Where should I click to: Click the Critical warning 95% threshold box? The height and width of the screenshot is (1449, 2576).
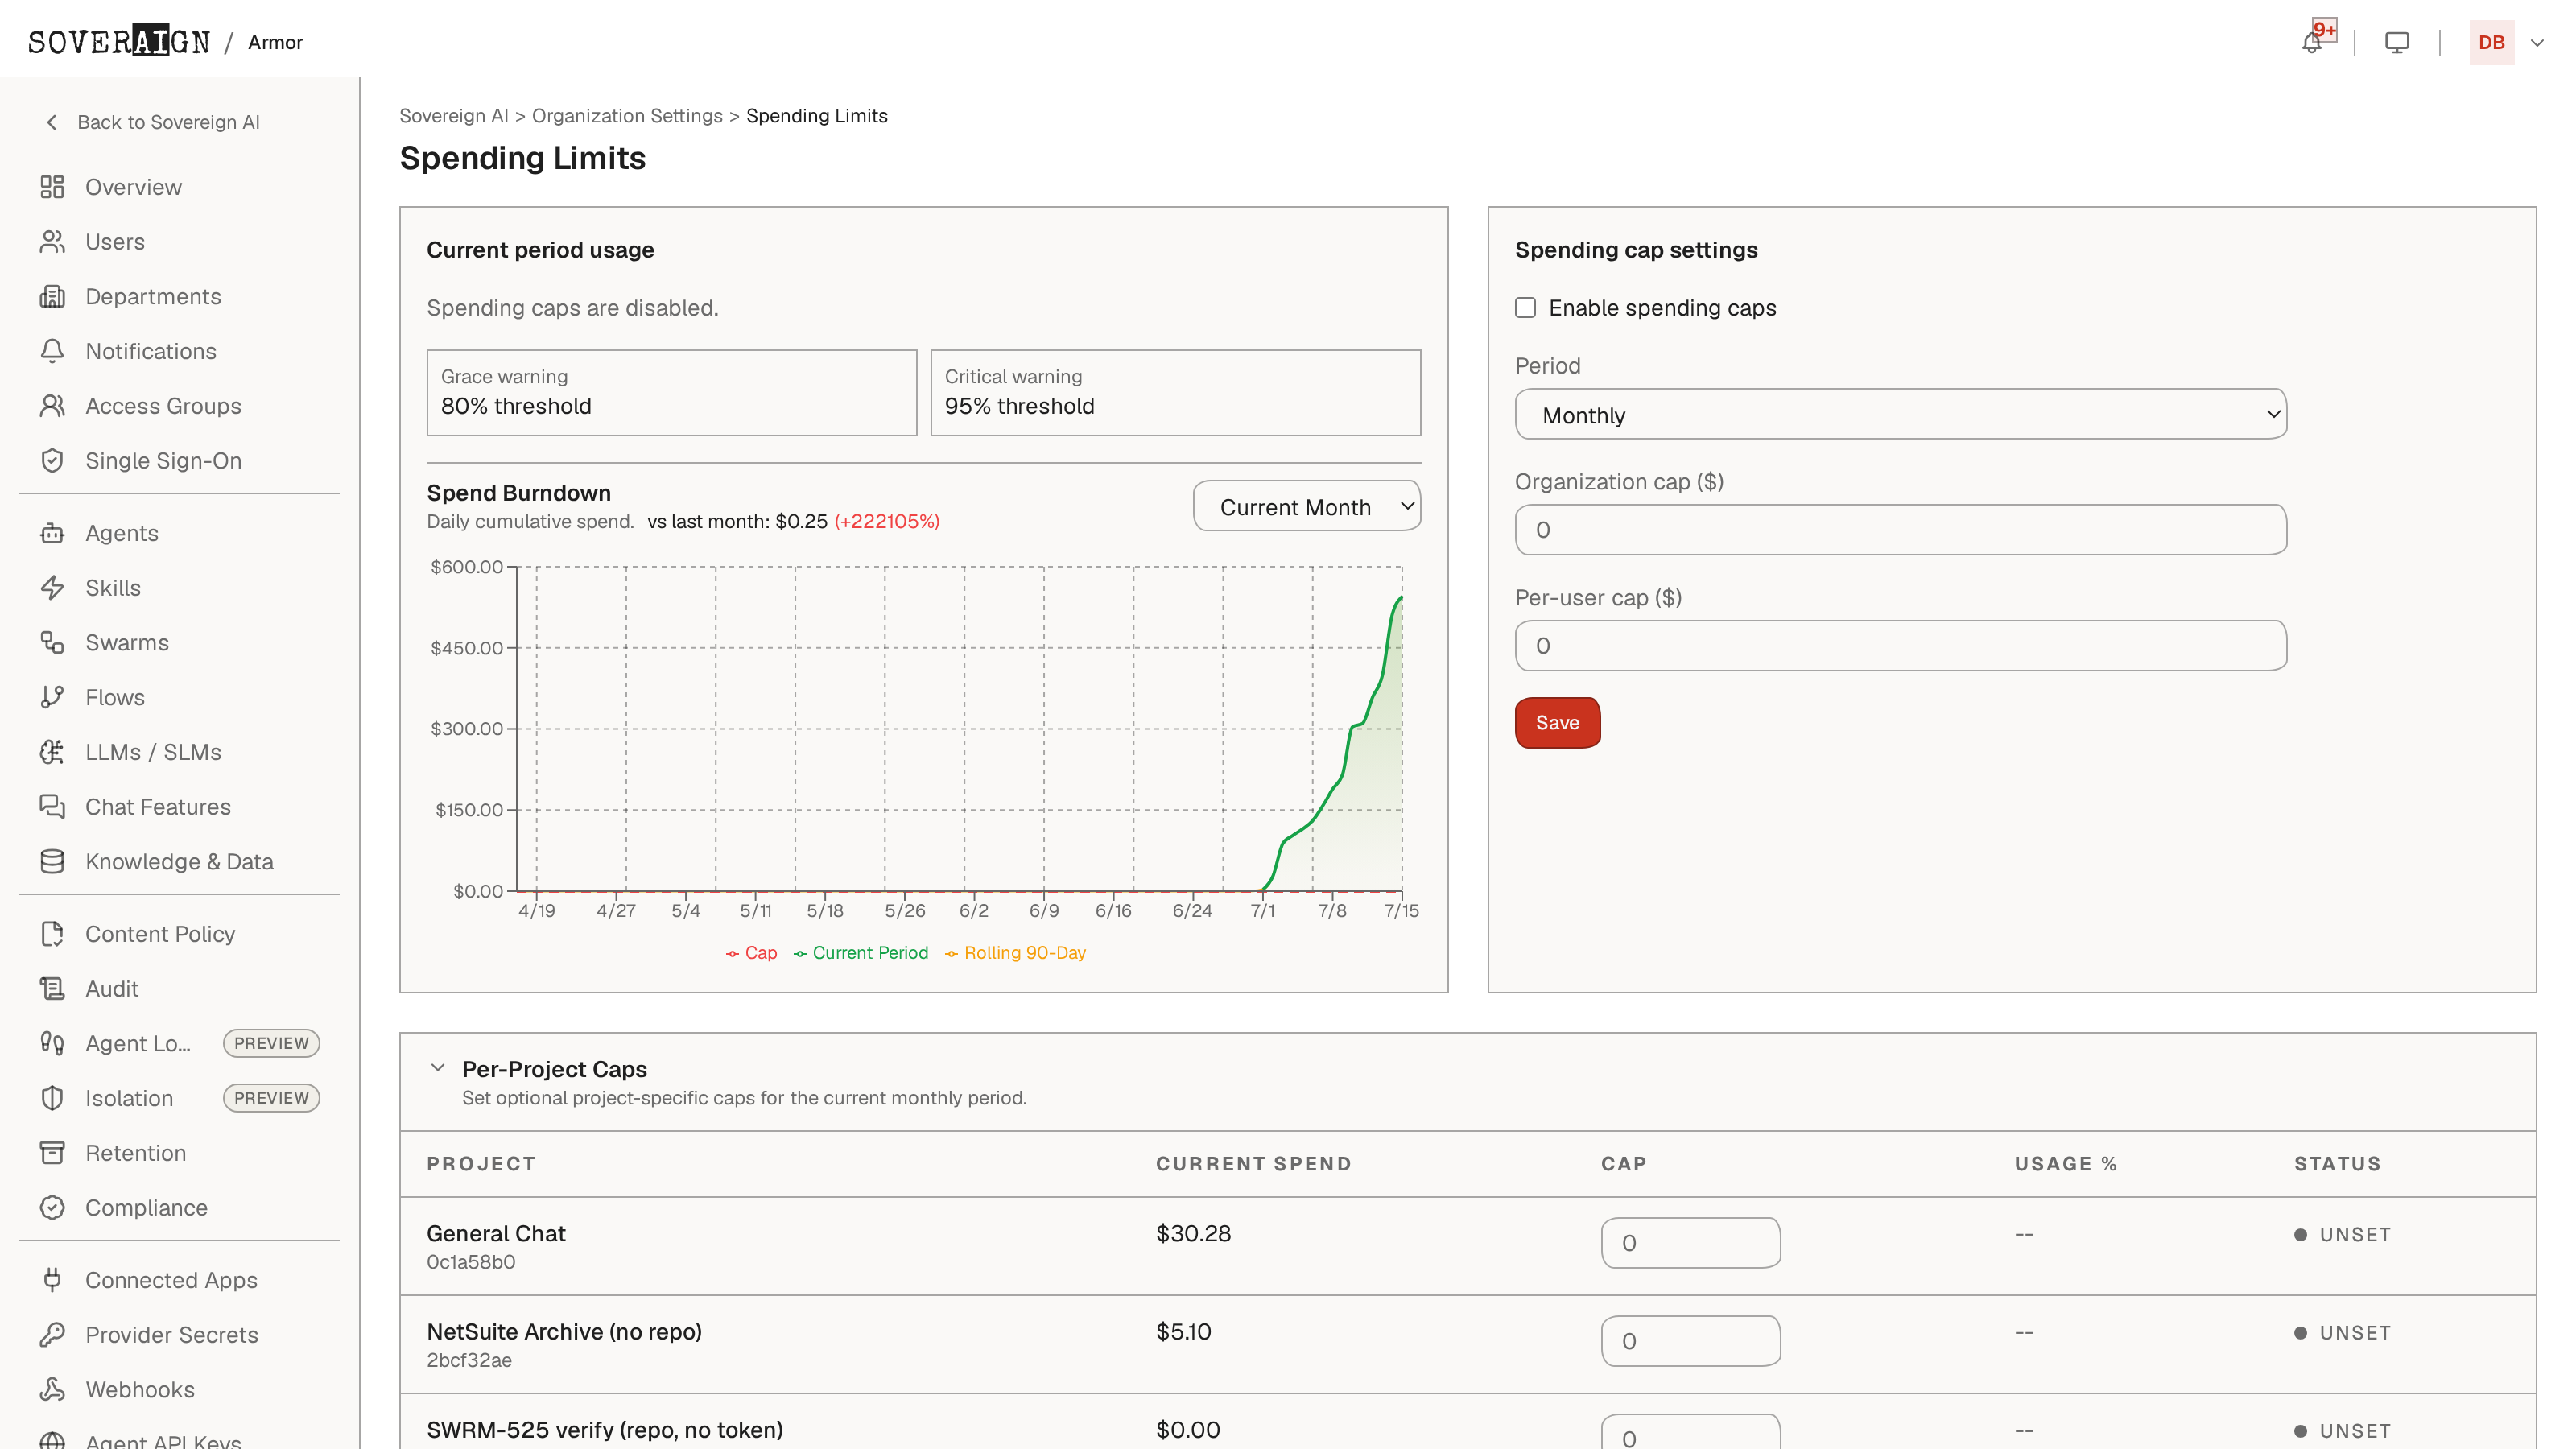point(1175,393)
